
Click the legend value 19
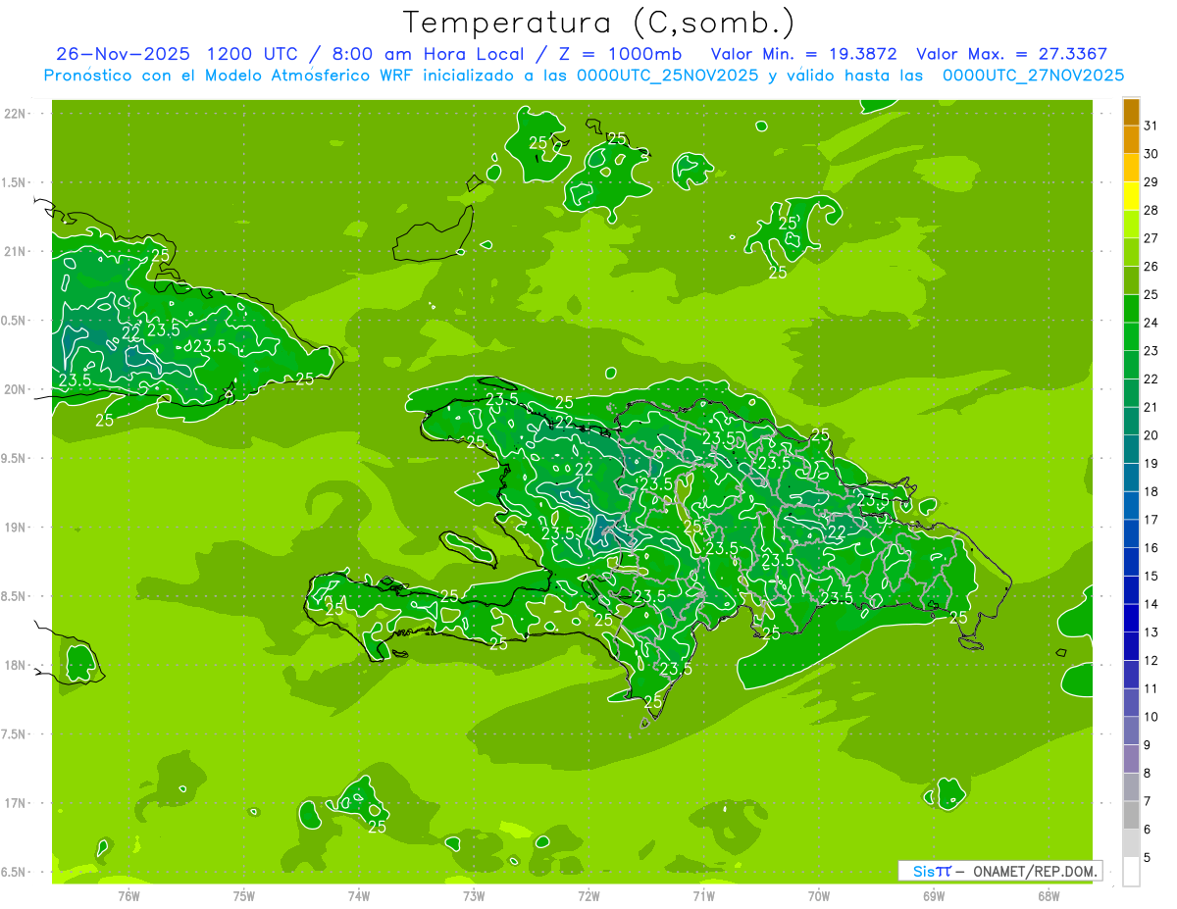[x=1151, y=463]
